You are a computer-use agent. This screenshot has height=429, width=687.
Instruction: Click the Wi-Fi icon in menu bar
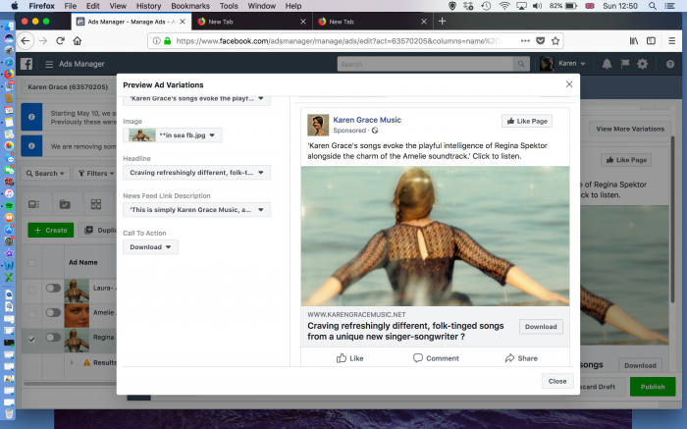tap(504, 6)
